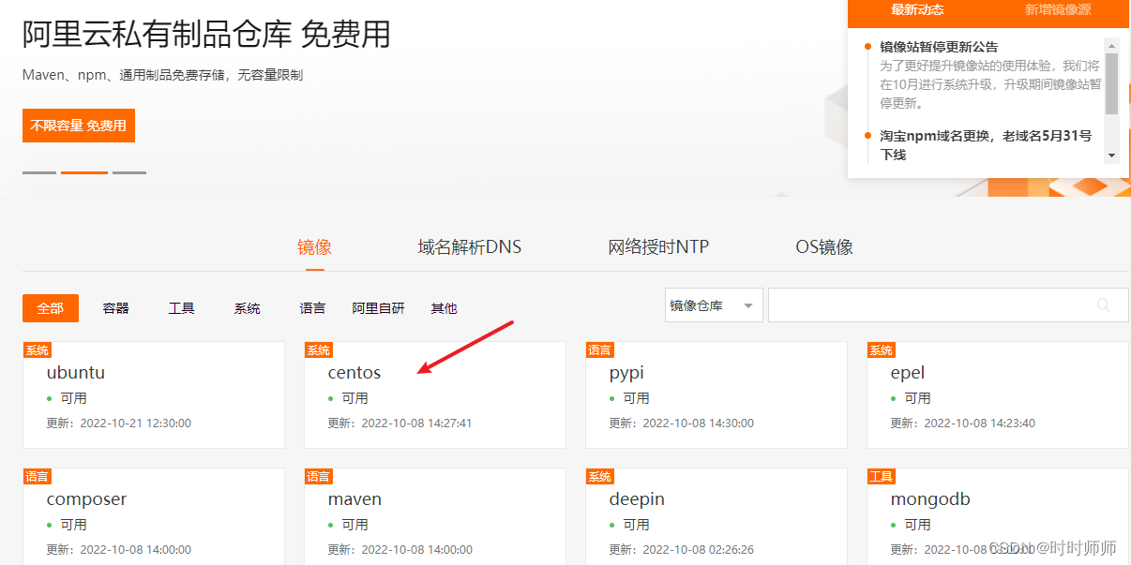The image size is (1131, 565).
Task: Filter mirrors by 系统 category
Action: 247,308
